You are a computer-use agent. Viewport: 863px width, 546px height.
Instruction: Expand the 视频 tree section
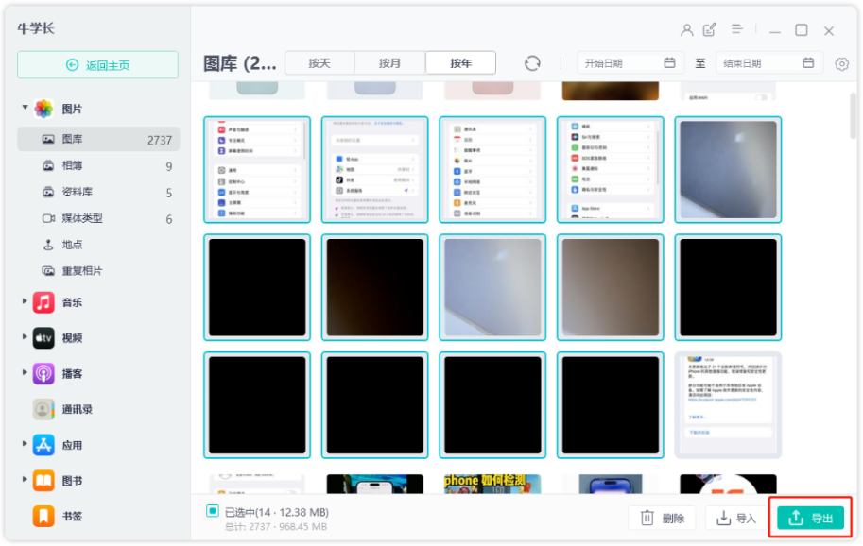25,336
